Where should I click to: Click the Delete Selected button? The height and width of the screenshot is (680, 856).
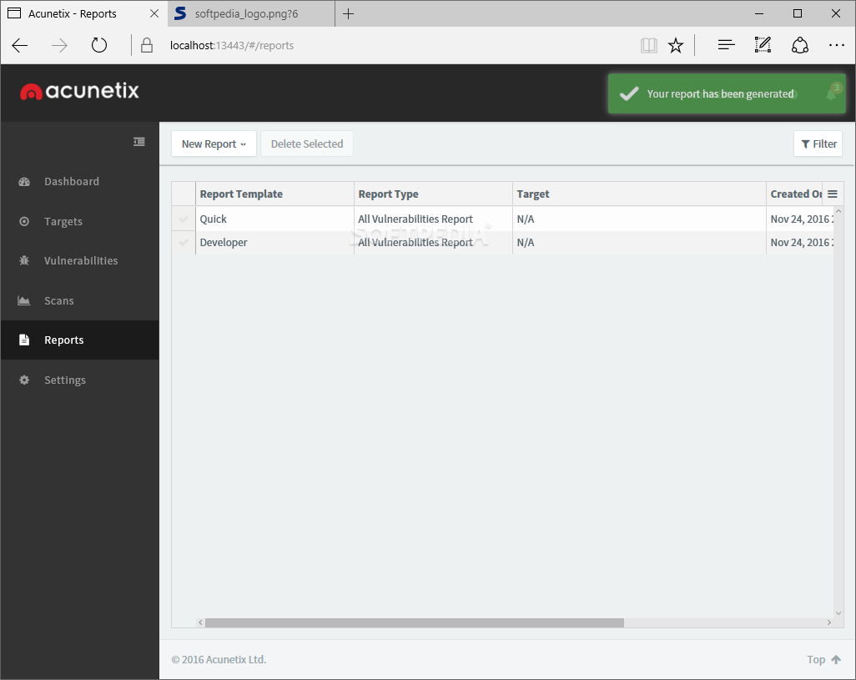point(307,144)
